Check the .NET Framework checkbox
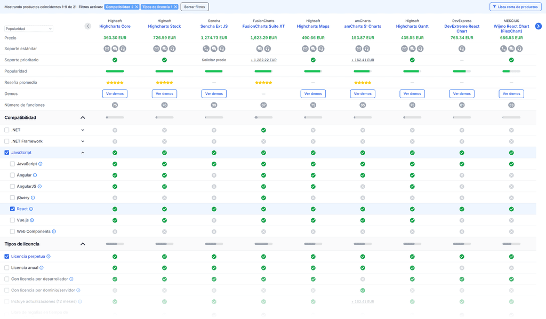The height and width of the screenshot is (319, 546). pos(6,141)
